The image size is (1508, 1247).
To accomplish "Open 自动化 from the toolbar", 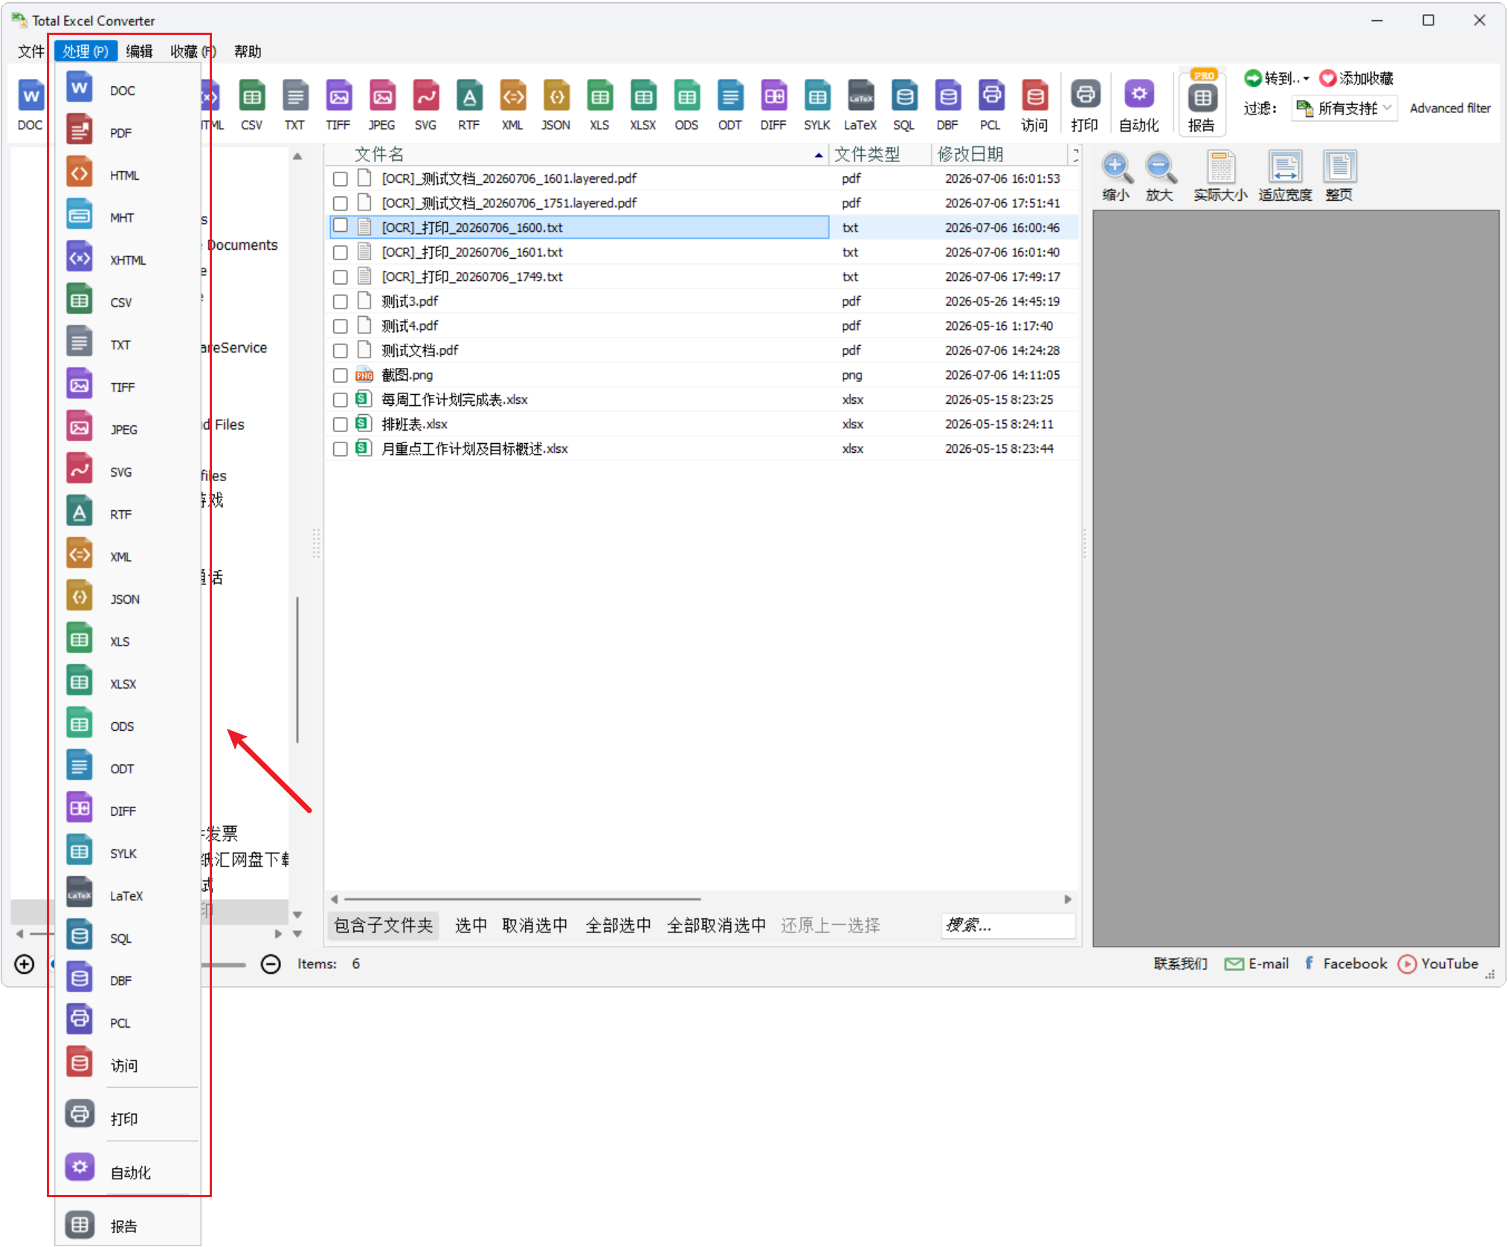I will tap(1139, 105).
